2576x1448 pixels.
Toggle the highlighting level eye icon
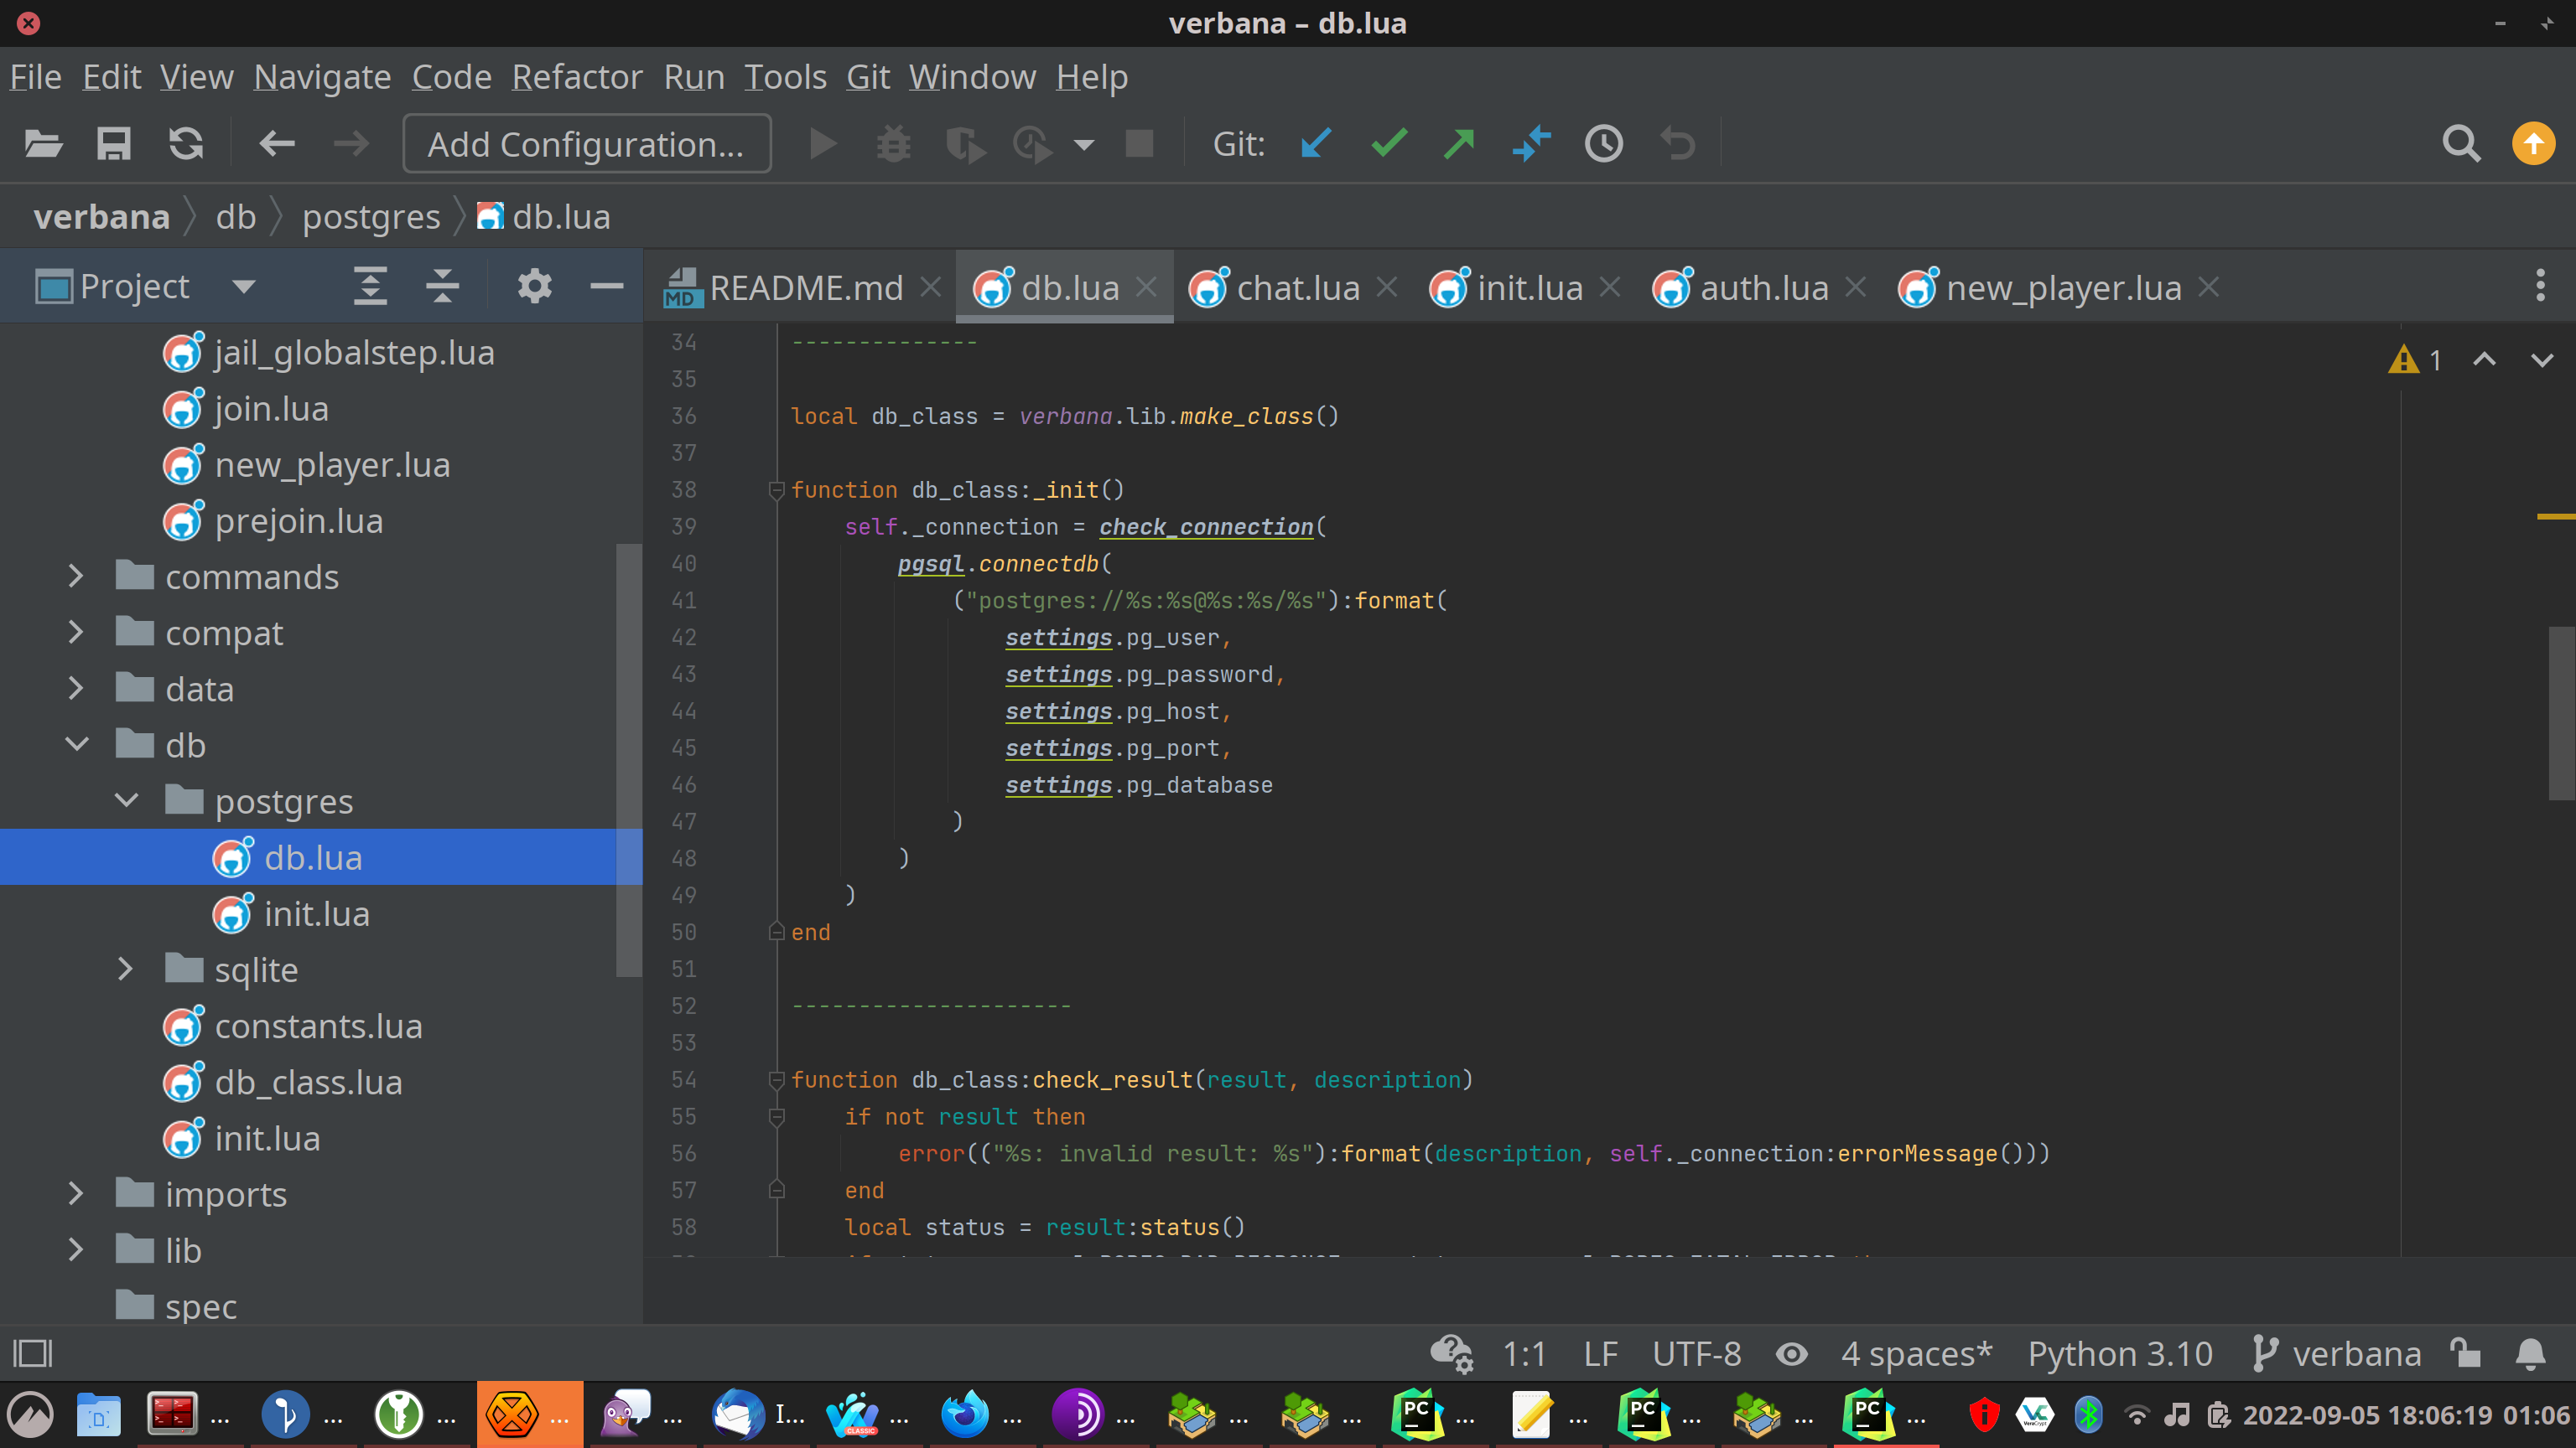click(x=1791, y=1353)
